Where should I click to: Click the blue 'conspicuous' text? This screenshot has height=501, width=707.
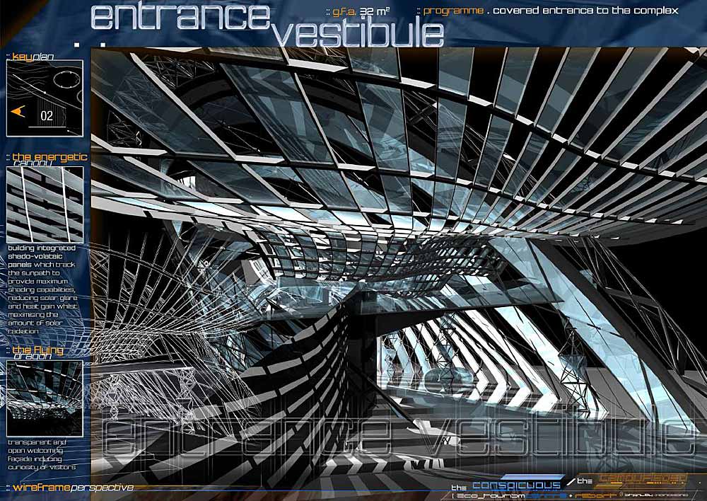[515, 485]
